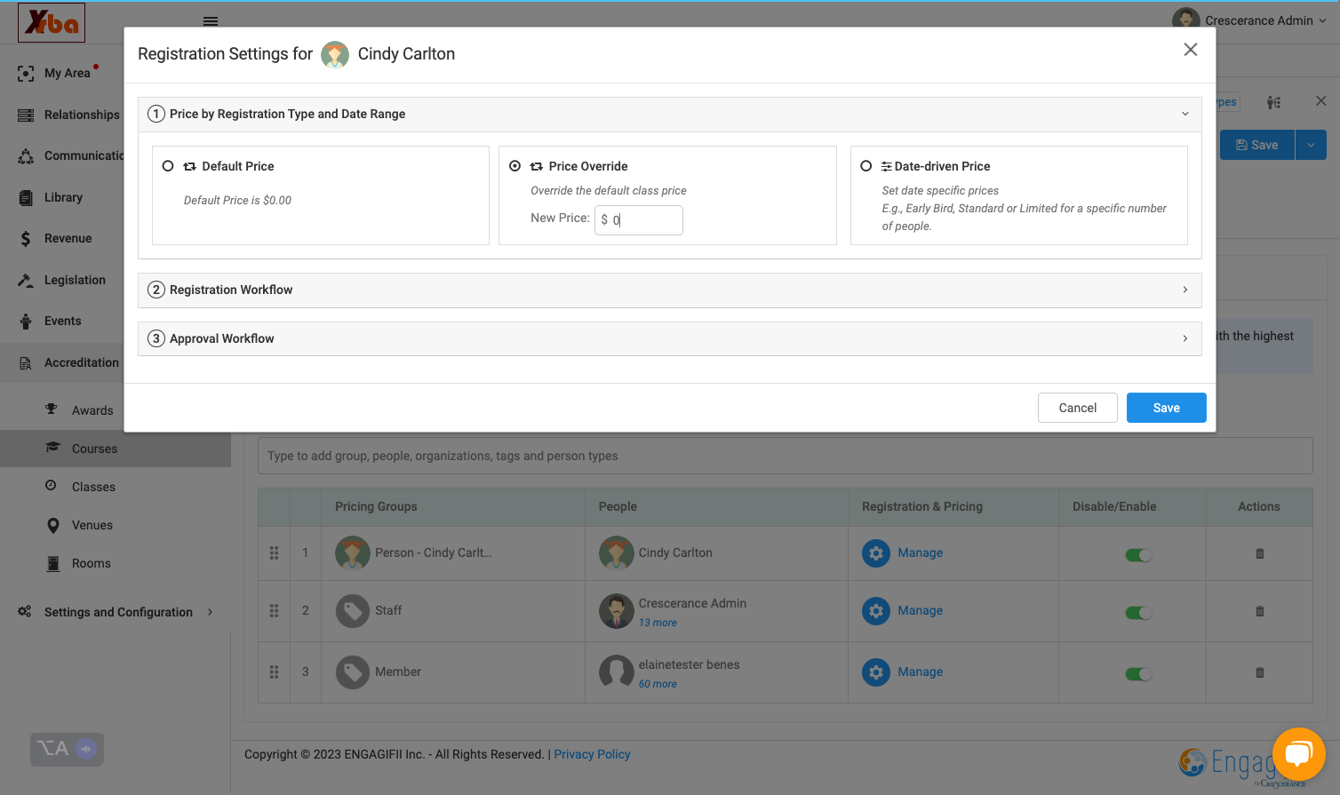This screenshot has width=1340, height=795.
Task: Click the Revenue dollar icon
Action: (x=26, y=239)
